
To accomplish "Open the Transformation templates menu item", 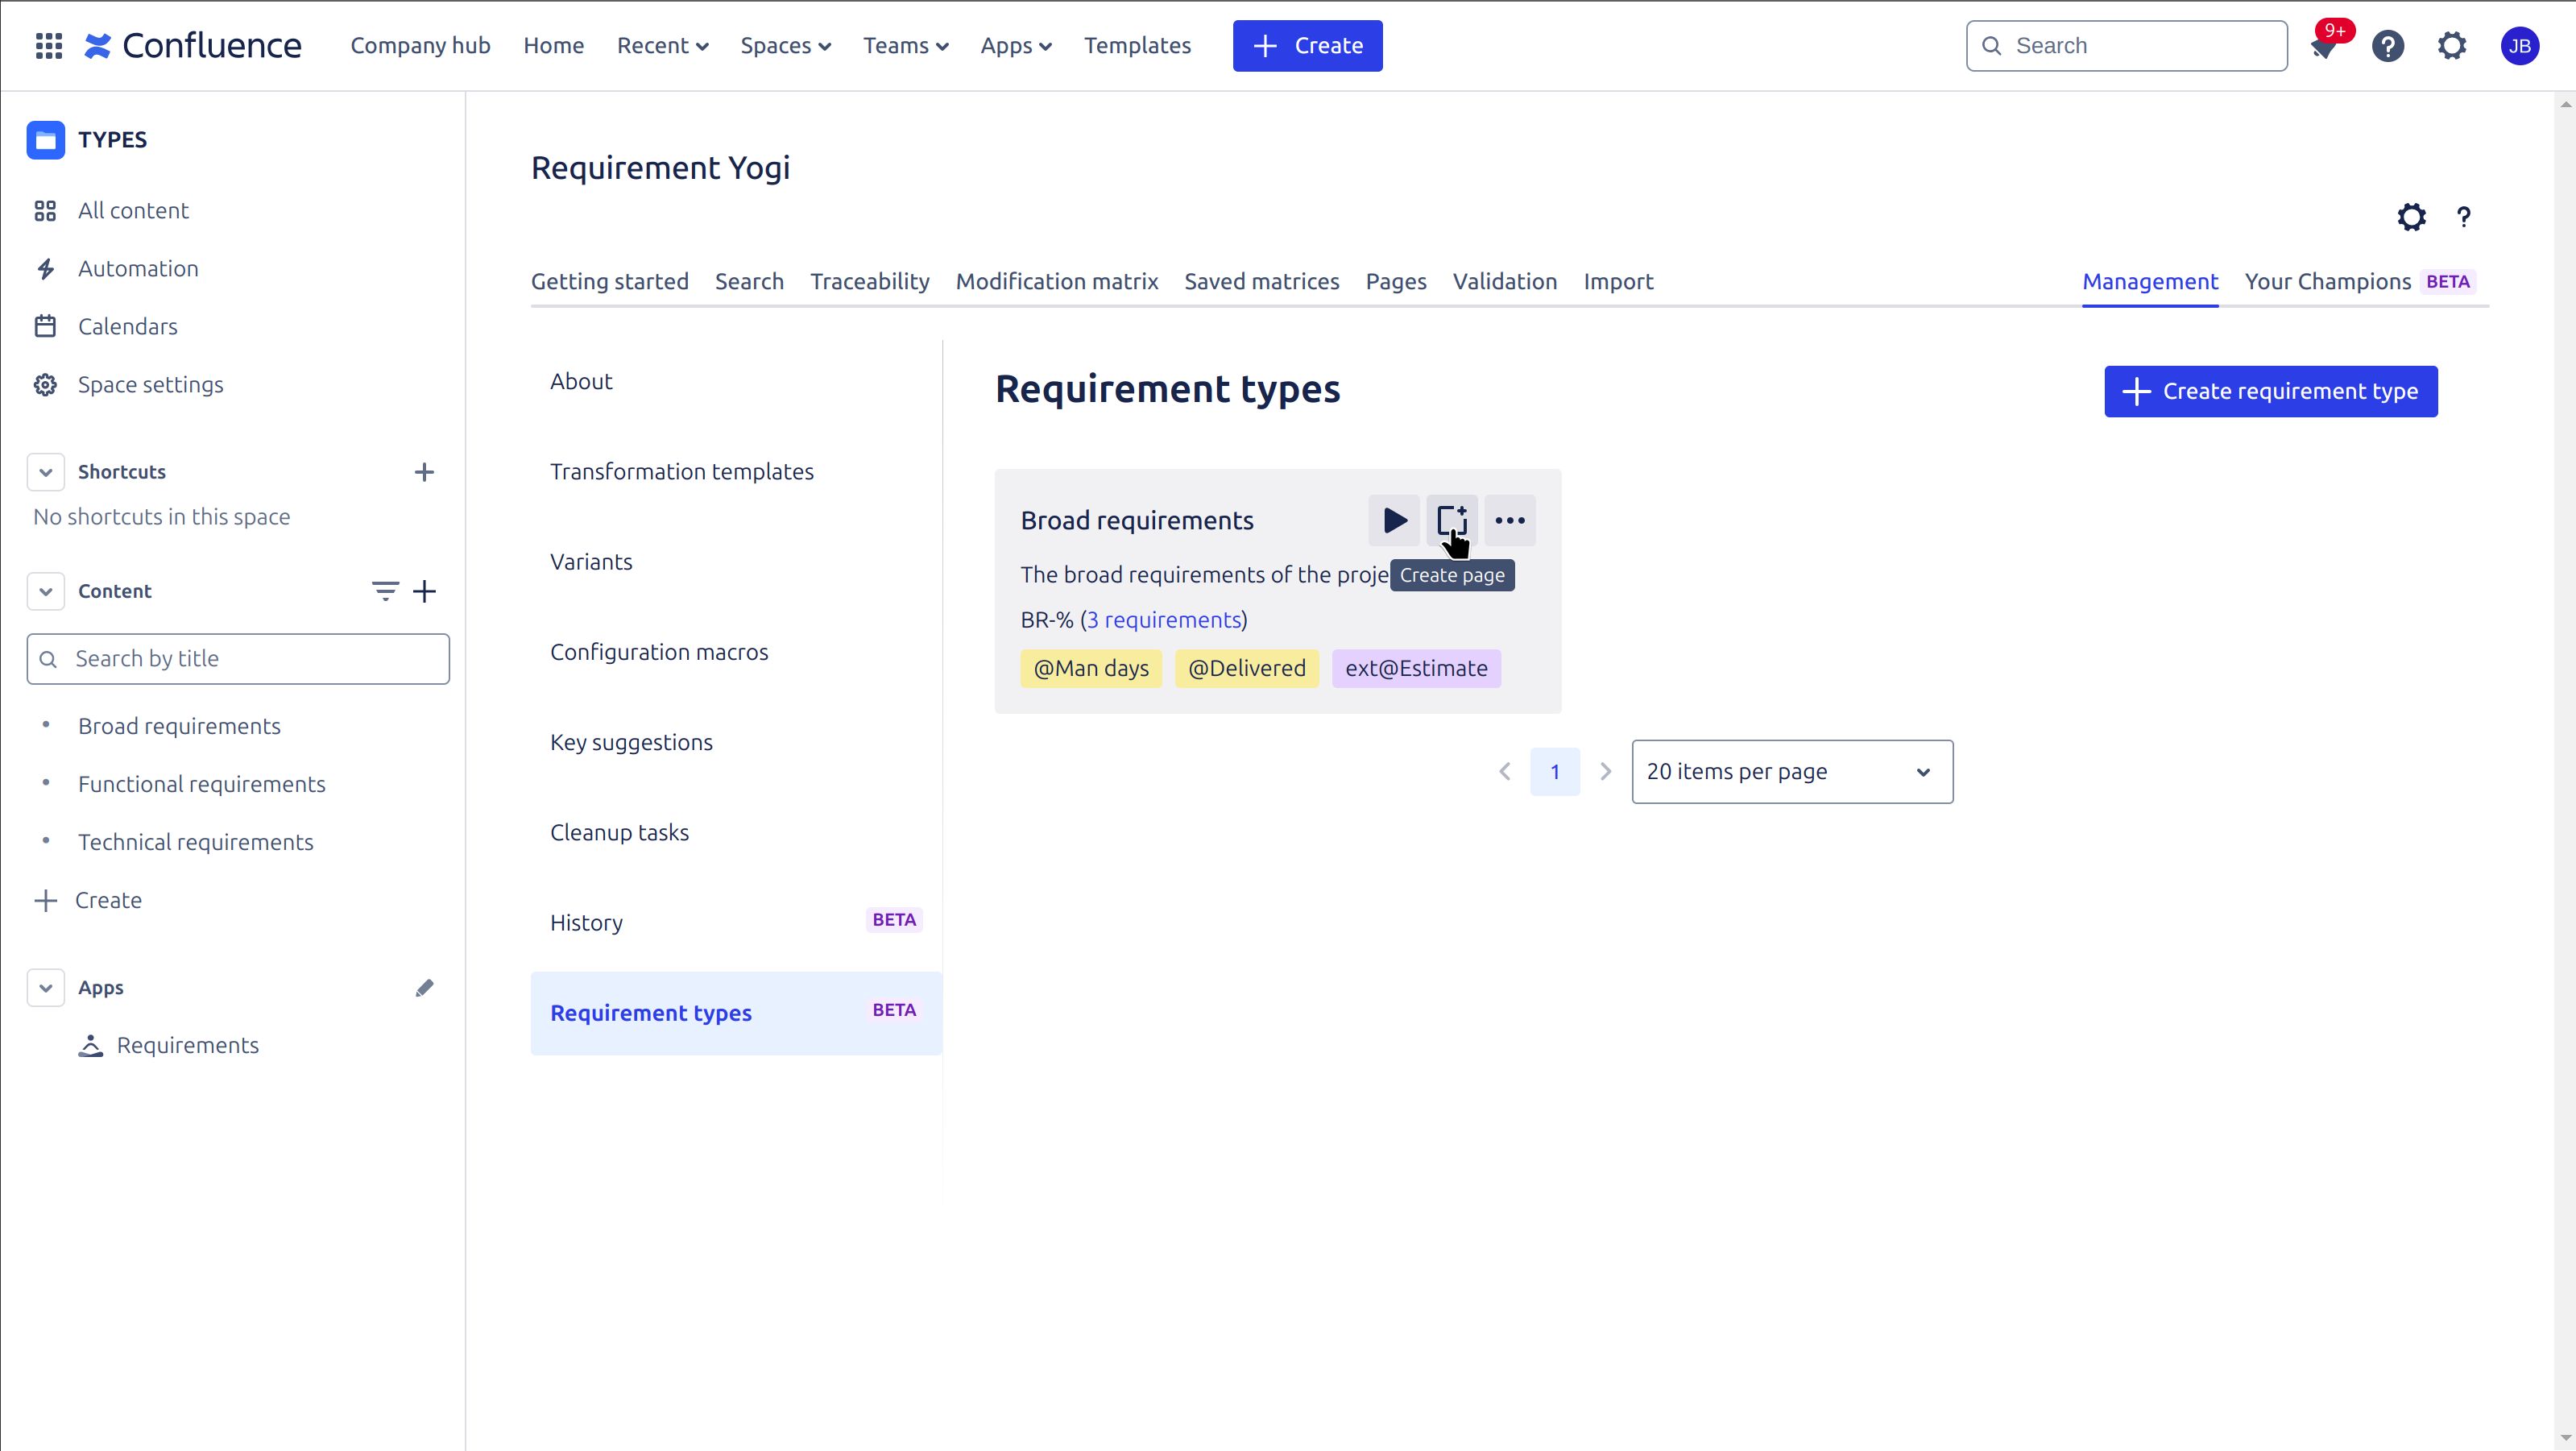I will click(x=681, y=471).
